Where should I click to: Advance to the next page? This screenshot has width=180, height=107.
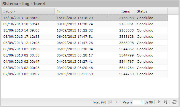pos(159,102)
